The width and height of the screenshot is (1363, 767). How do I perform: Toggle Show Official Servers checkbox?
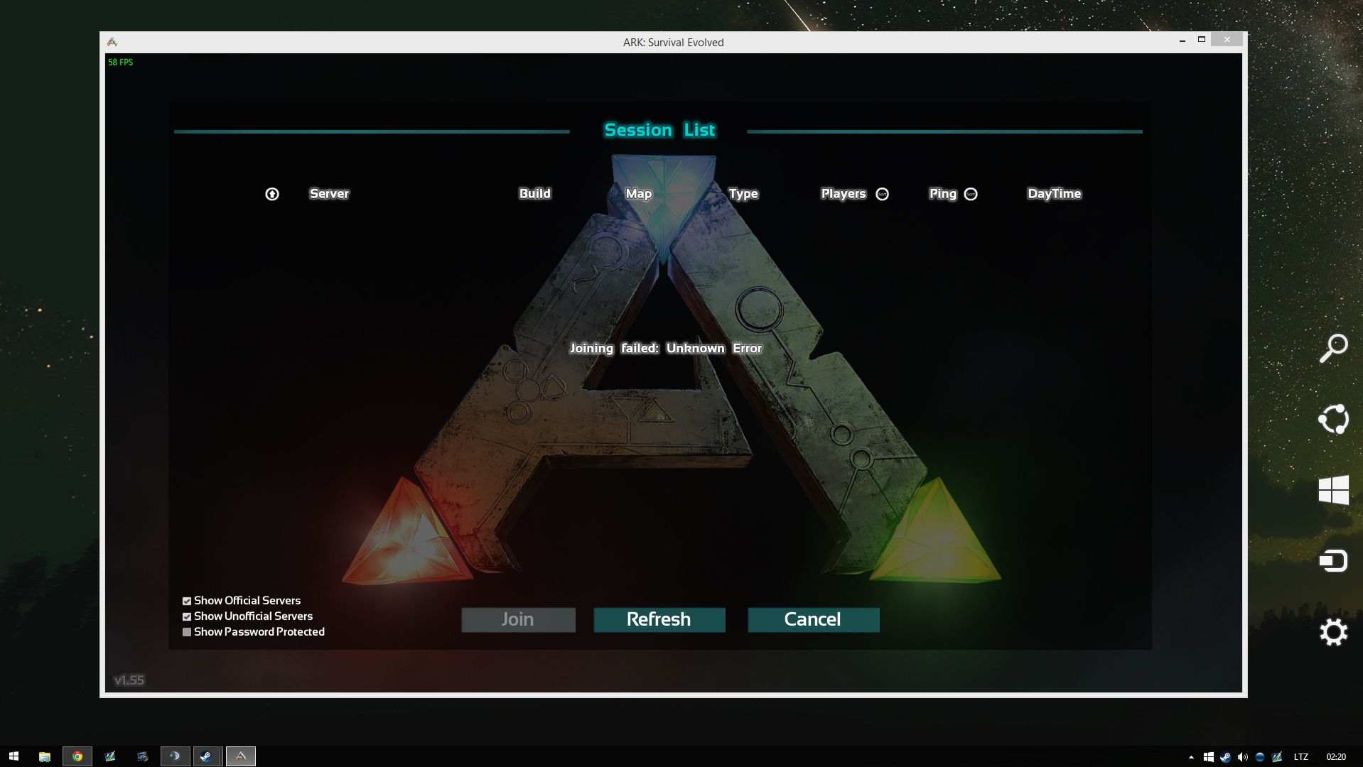pos(187,601)
